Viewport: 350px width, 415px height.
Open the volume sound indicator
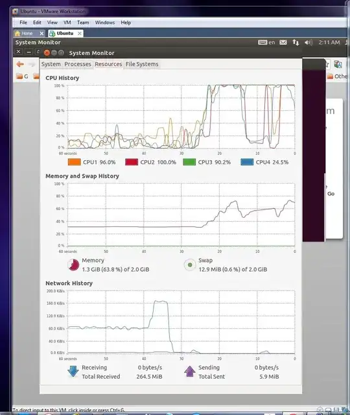[x=309, y=42]
